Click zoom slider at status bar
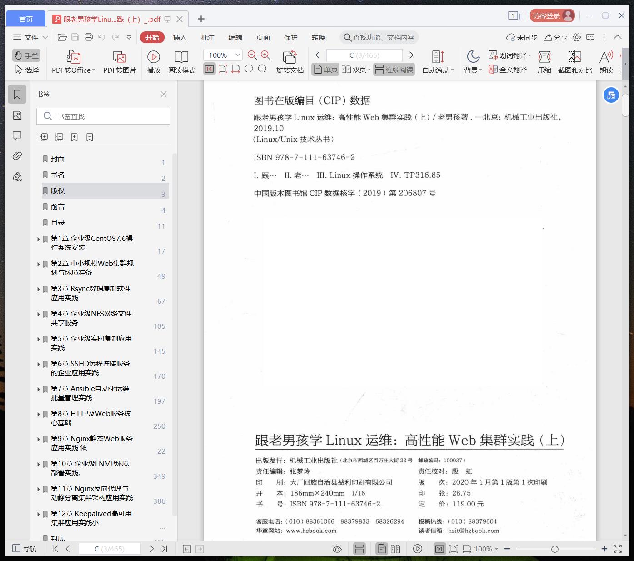Screen dimensions: 634x561 [554, 549]
